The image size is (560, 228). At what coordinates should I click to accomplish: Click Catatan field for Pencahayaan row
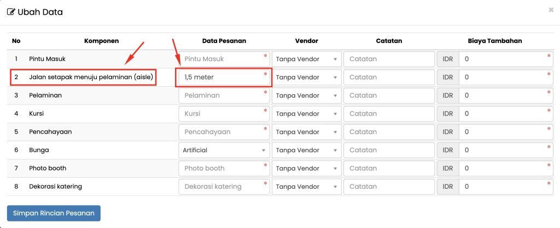[x=389, y=131]
